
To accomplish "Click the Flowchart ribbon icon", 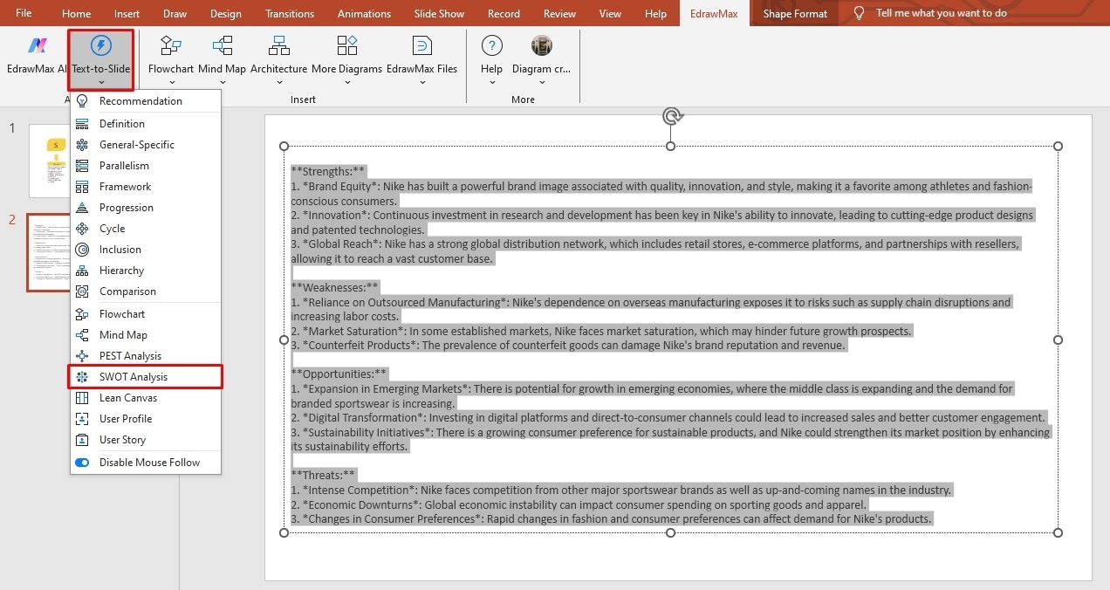I will click(171, 45).
